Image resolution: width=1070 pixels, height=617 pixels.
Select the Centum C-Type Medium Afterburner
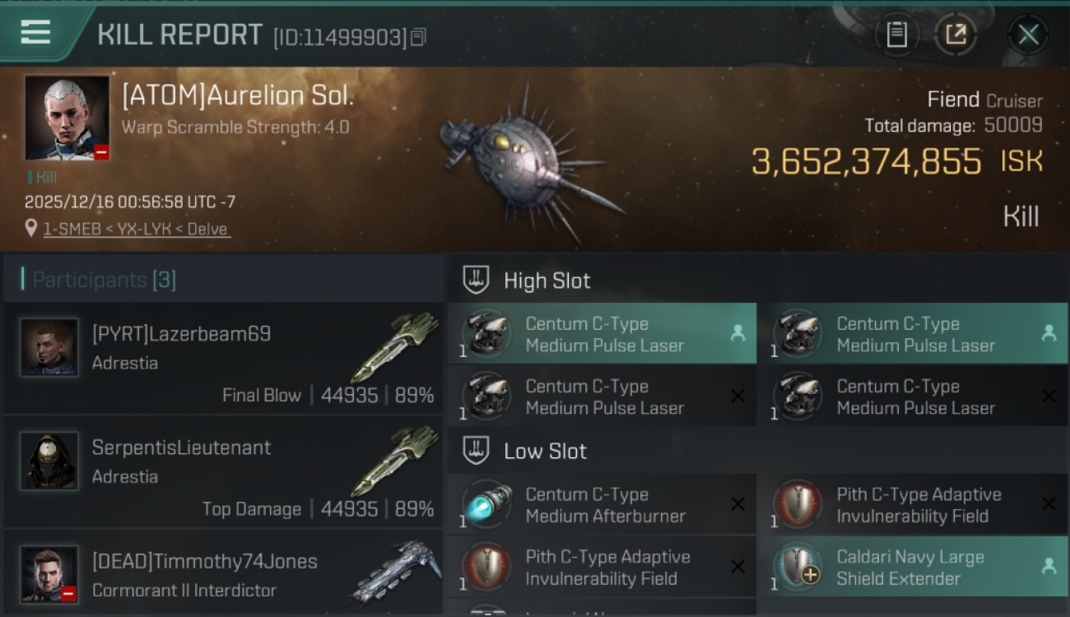[602, 504]
